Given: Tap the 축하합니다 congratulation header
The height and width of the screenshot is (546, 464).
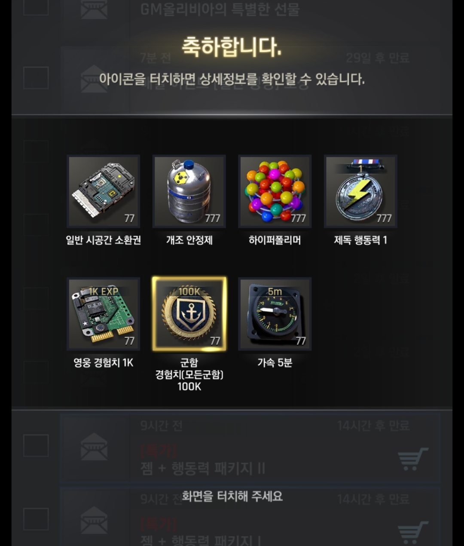Looking at the screenshot, I should point(232,46).
